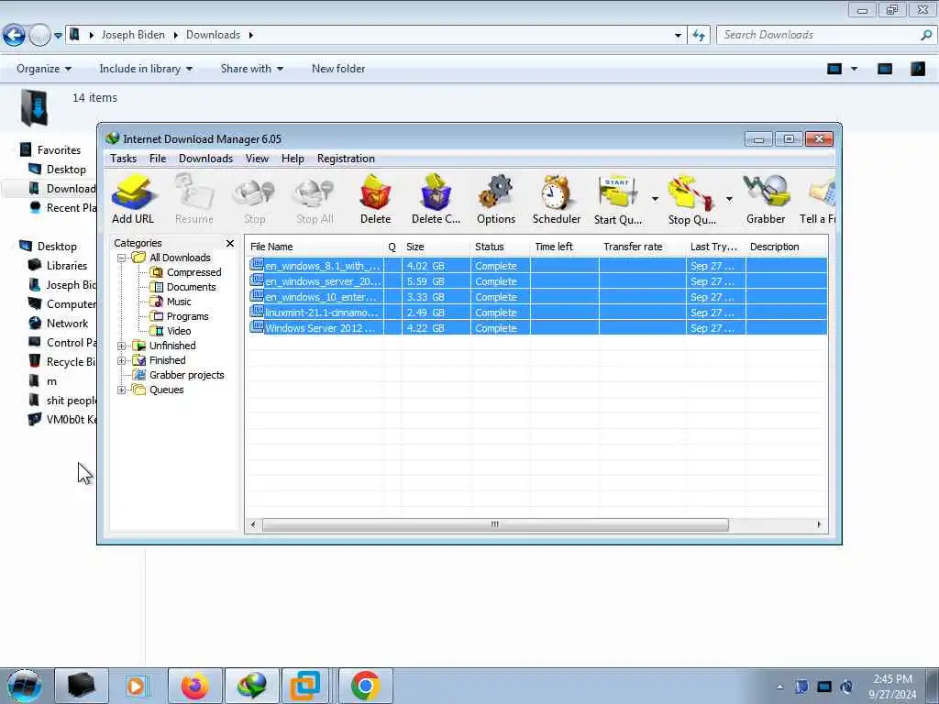Viewport: 939px width, 704px height.
Task: Click the Explorer Back navigation button
Action: click(14, 36)
